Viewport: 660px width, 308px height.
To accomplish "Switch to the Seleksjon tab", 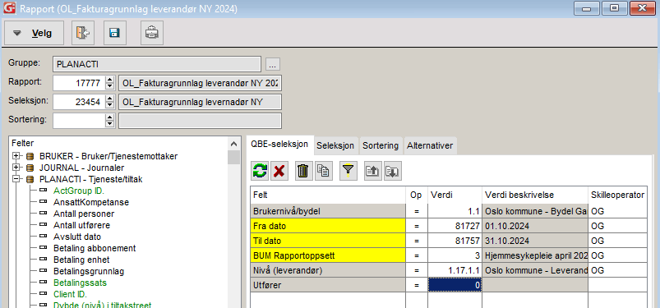I will click(335, 145).
